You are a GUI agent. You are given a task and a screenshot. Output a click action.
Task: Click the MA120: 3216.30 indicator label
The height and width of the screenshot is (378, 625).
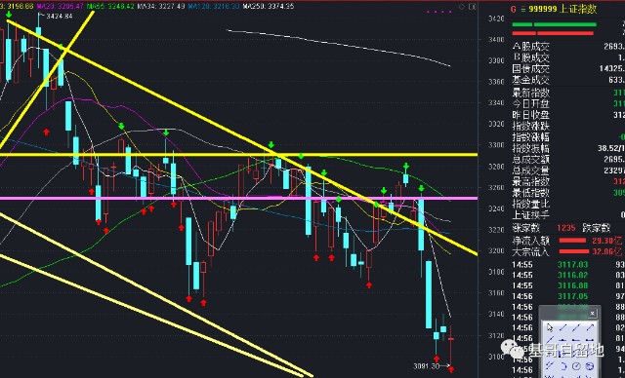tap(214, 7)
